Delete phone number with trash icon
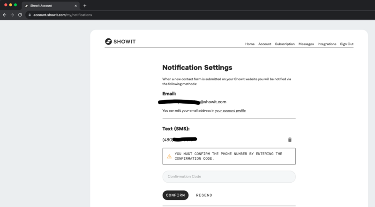375x207 pixels. tap(290, 140)
